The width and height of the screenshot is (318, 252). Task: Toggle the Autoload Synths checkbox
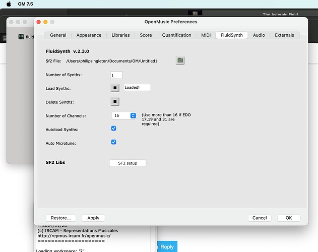(113, 128)
